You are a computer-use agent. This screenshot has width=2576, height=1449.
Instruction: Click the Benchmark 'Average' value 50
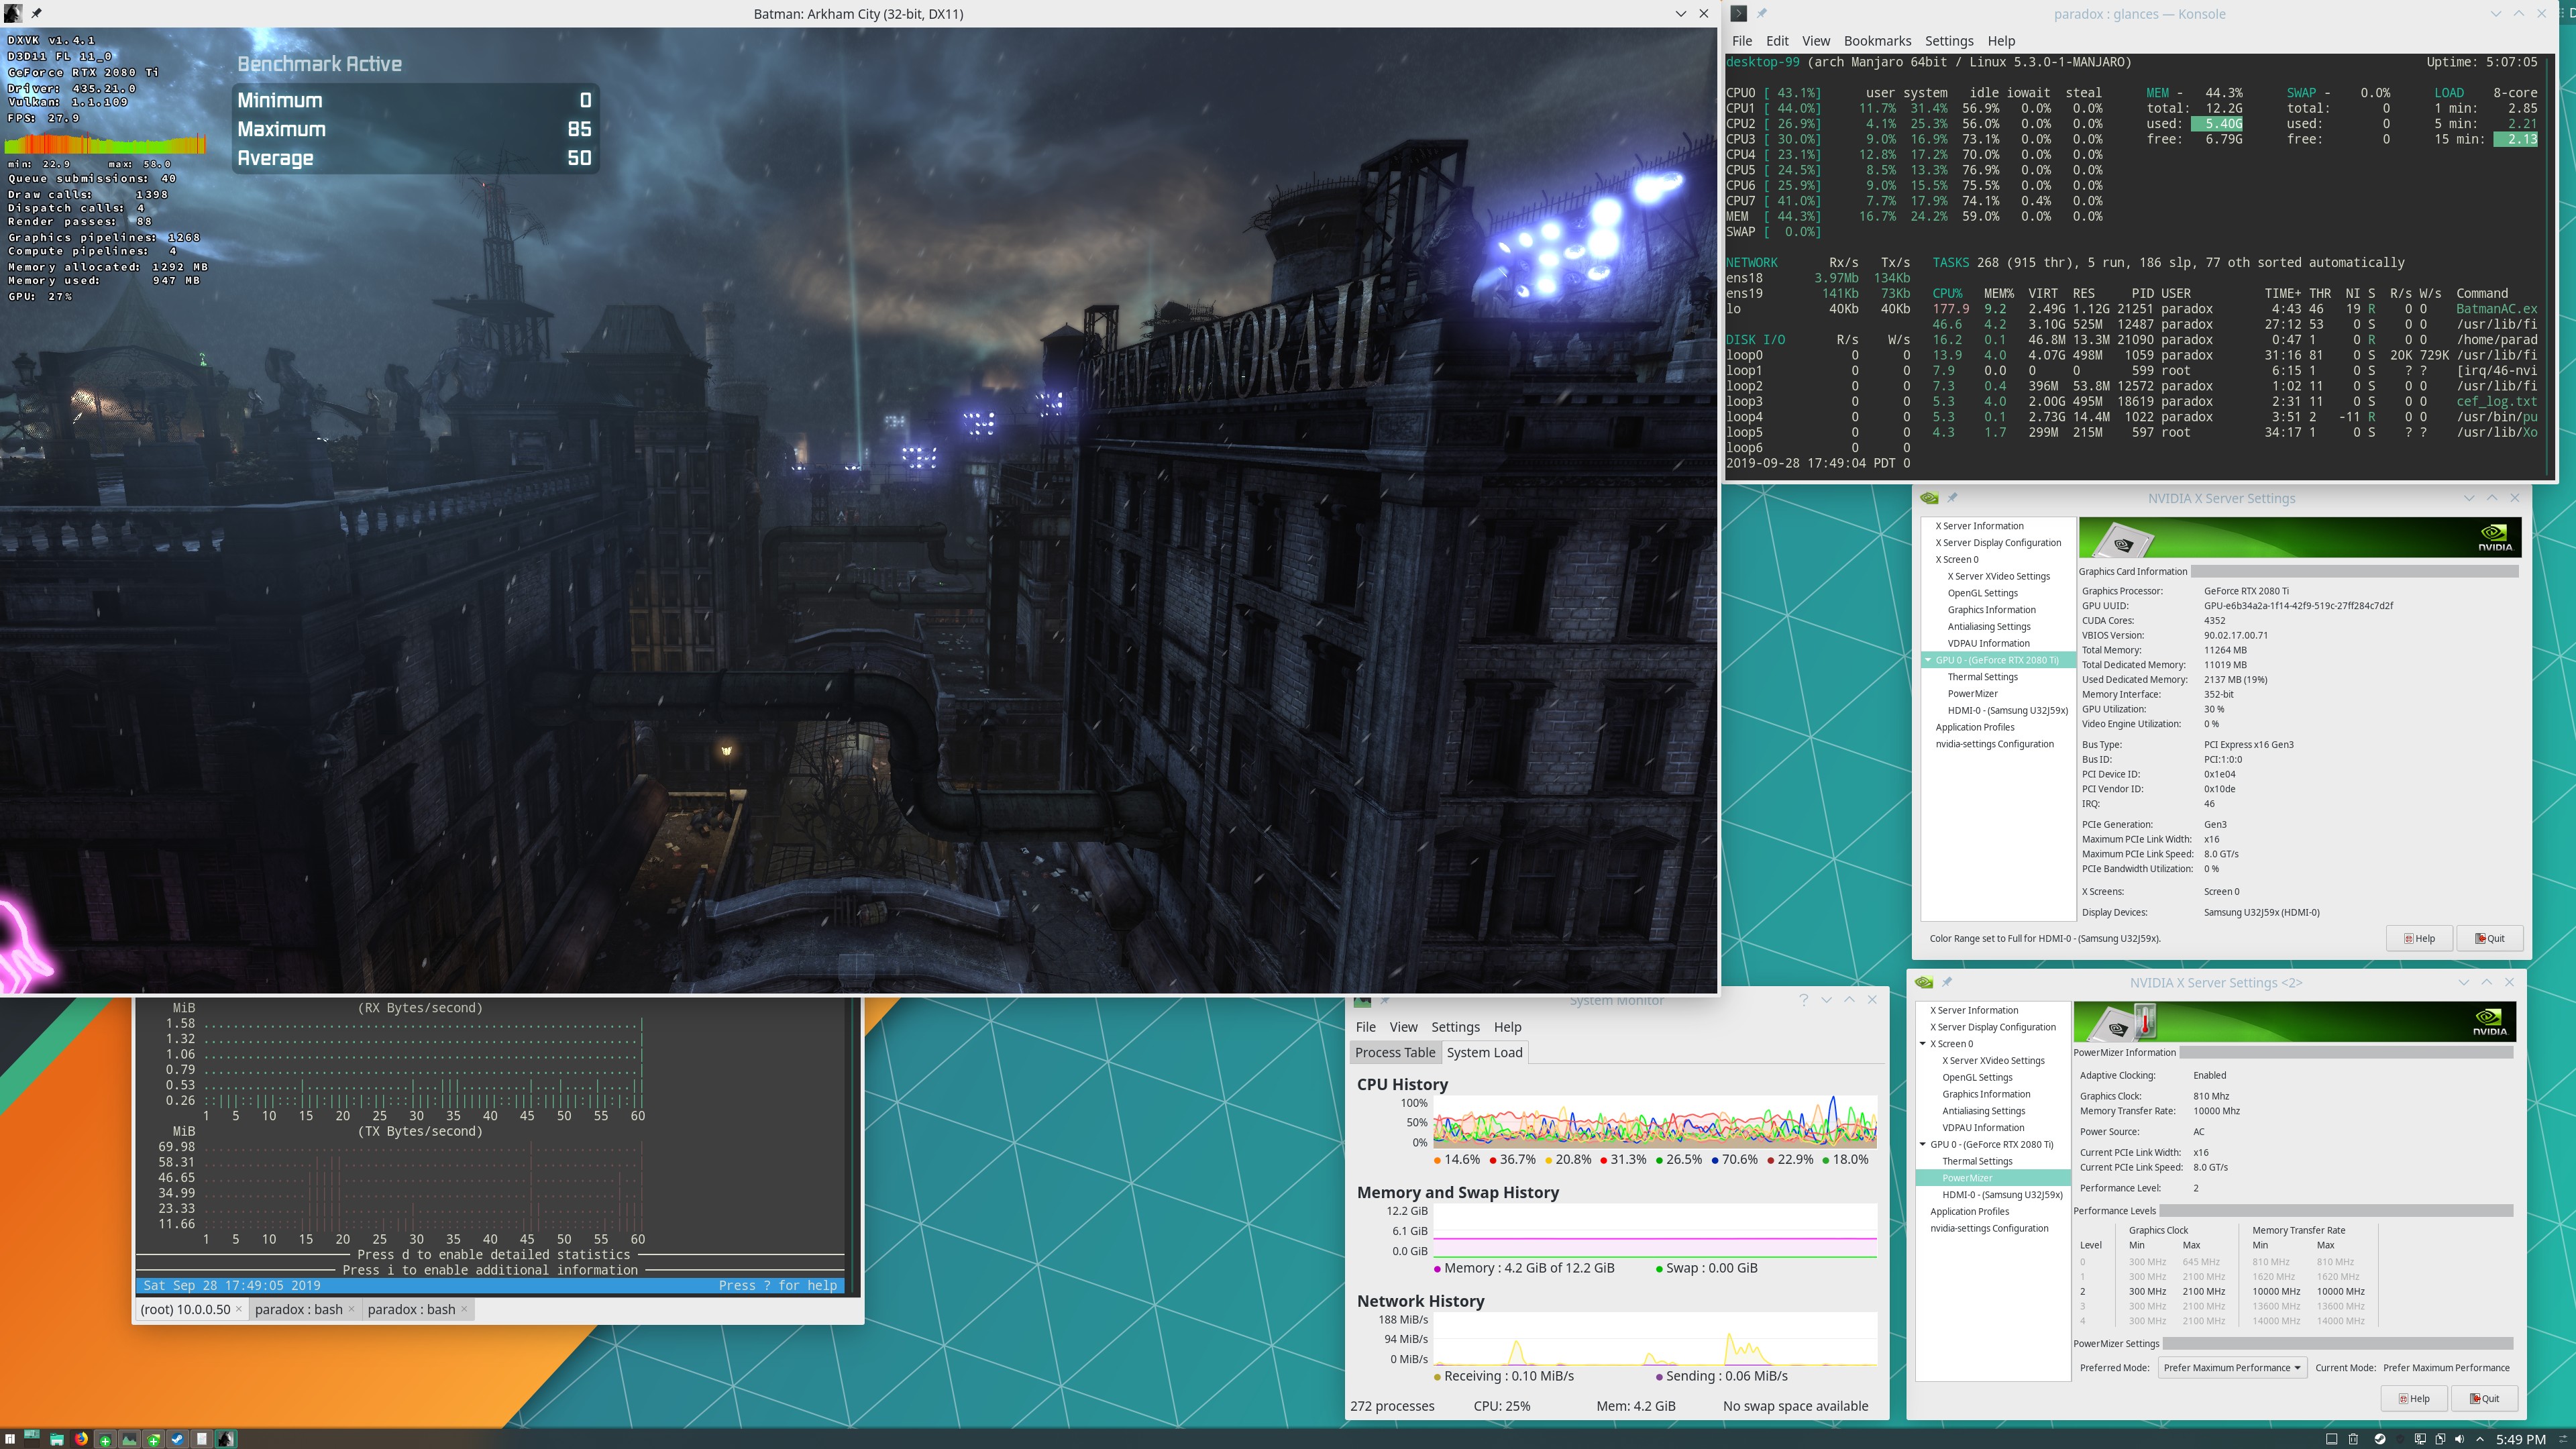click(x=579, y=158)
